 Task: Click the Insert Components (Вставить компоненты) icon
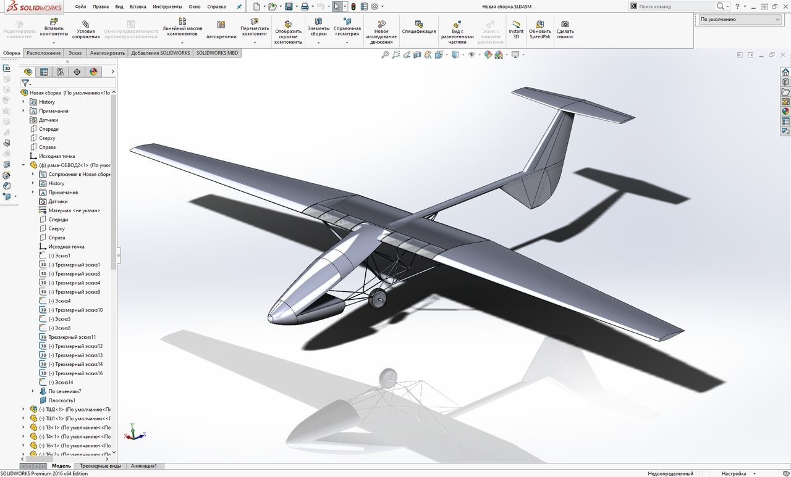click(x=54, y=22)
